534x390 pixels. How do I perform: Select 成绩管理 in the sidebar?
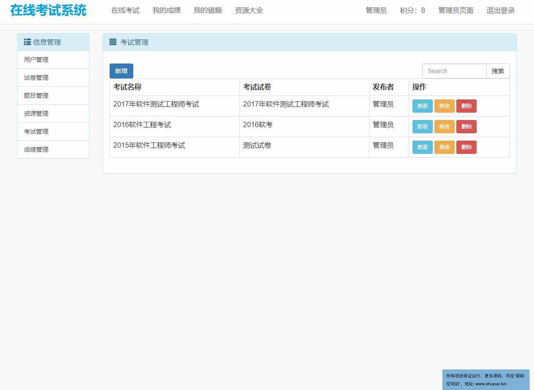pyautogui.click(x=53, y=149)
